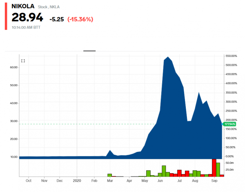Screen dimensions: 245x192
Task: Click the green 177.94% current value badge
Action: [229, 124]
